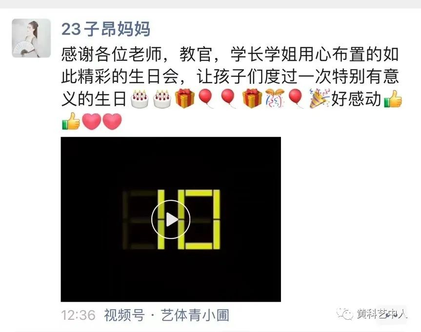Click the gift box emoji between two balloons
This screenshot has height=332, width=421.
(x=252, y=98)
